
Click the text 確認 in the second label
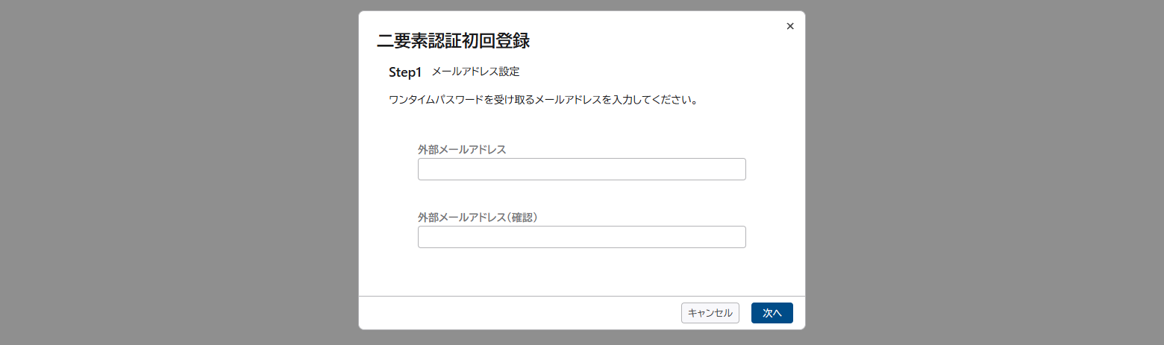522,217
